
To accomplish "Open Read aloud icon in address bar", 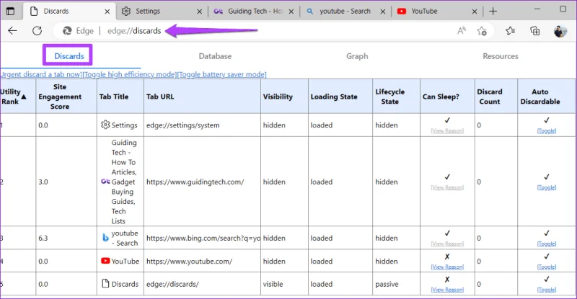I will (x=462, y=31).
